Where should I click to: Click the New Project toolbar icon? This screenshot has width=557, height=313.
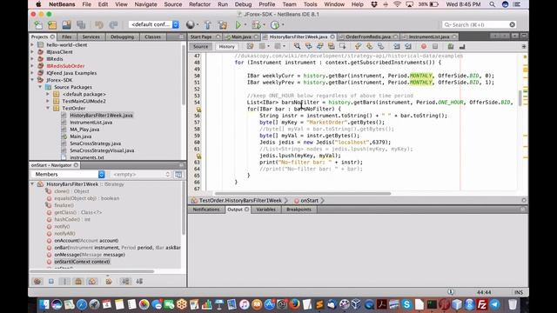click(x=52, y=25)
